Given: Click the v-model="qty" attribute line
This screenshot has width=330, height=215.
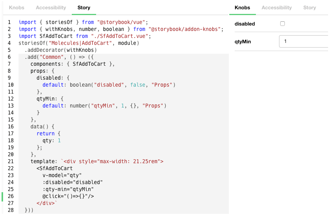Looking at the screenshot, I should click(62, 175).
